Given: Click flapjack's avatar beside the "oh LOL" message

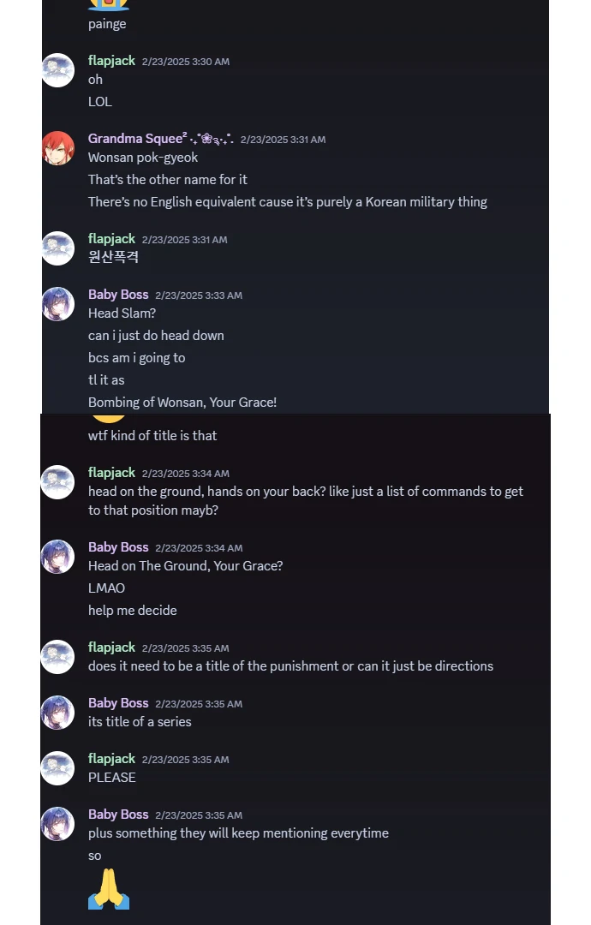Looking at the screenshot, I should click(58, 70).
